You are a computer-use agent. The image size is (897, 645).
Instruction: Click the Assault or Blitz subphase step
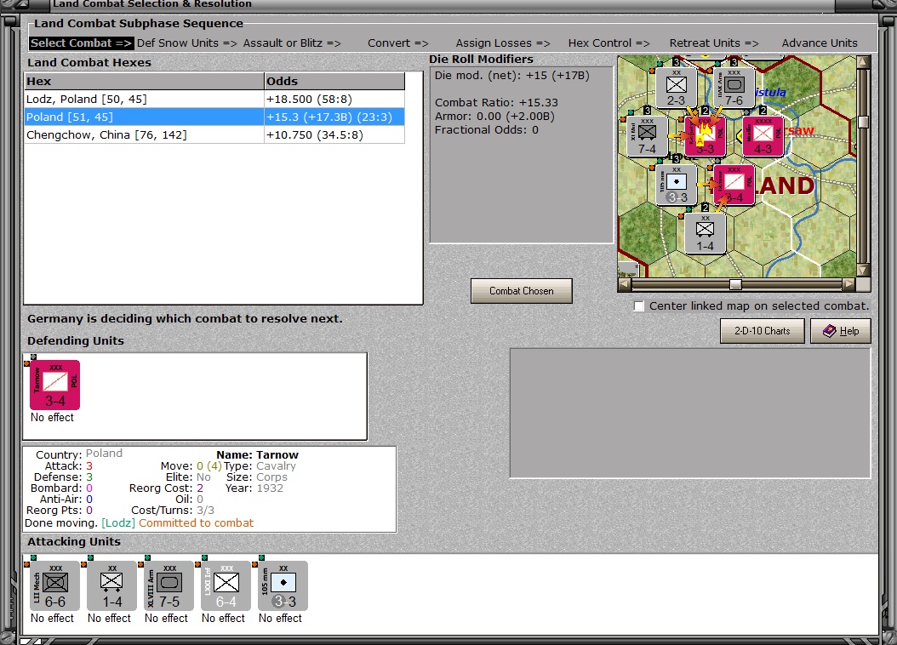pos(292,43)
